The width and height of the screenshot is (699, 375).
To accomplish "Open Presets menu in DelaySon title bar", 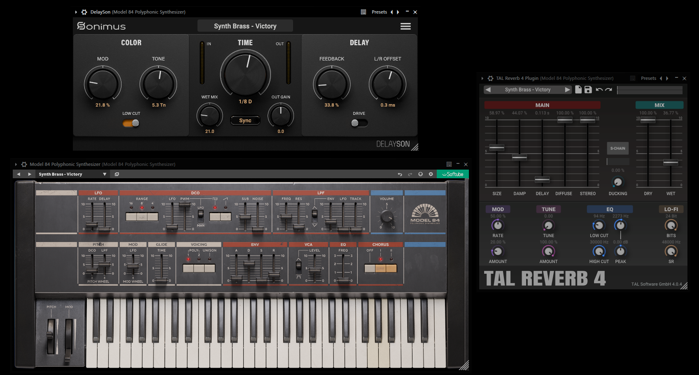I will [379, 12].
